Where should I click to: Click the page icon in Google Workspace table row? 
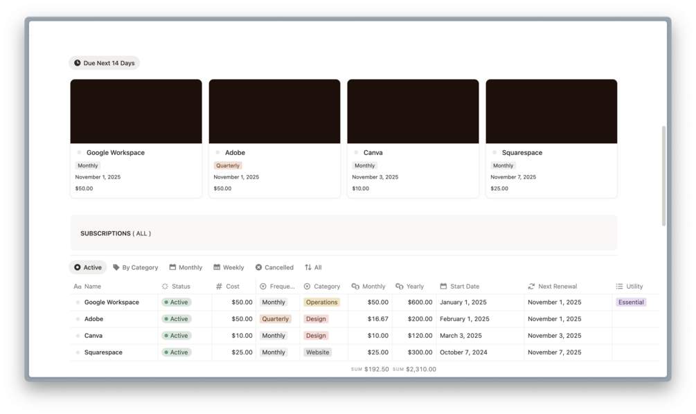78,302
